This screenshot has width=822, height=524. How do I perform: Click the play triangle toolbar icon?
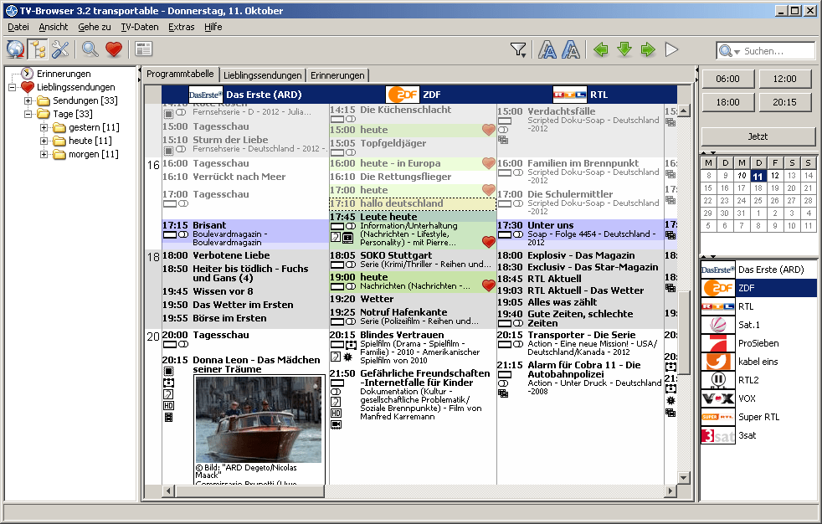671,49
